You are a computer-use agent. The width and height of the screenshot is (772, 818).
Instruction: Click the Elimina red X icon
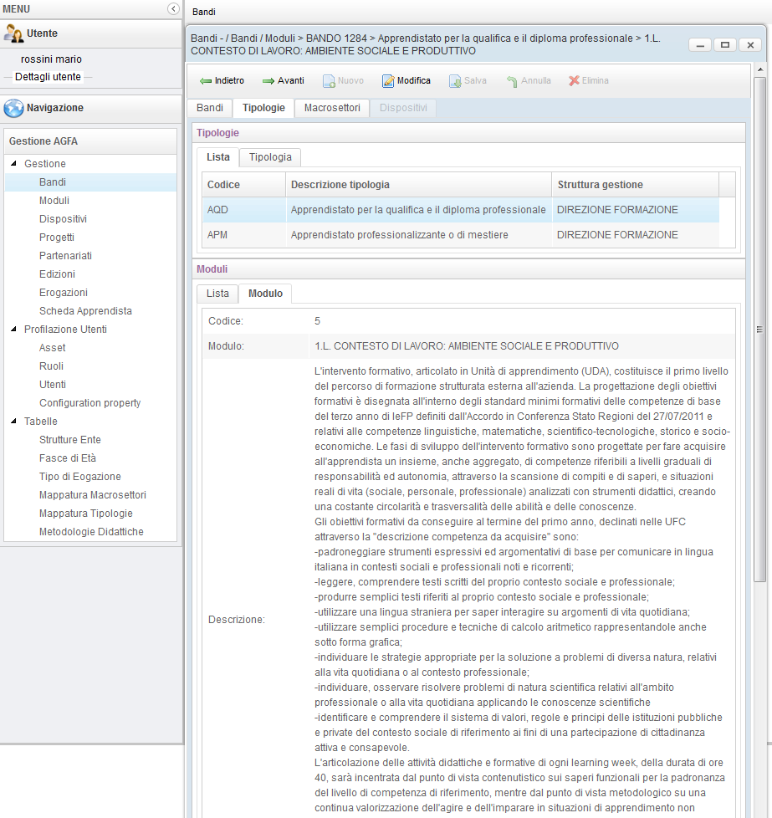click(574, 81)
